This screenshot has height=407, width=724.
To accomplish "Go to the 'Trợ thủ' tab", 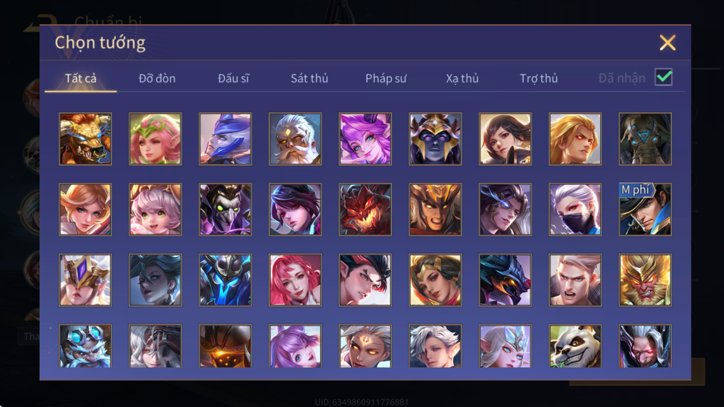I will tap(538, 79).
